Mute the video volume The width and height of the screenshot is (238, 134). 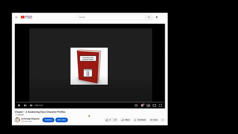[31, 105]
